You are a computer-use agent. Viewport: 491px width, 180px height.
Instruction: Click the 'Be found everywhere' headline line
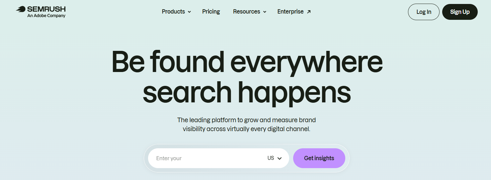click(x=247, y=62)
